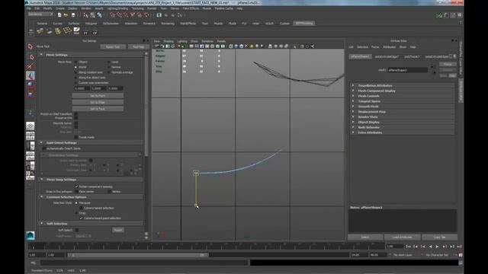The height and width of the screenshot is (274, 488).
Task: Toggle Automatically Orient Joints checkbox
Action: pos(44,148)
